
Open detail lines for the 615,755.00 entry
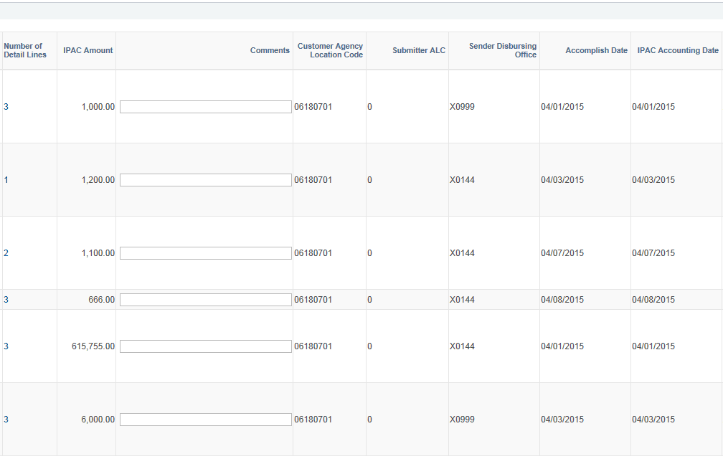6,346
